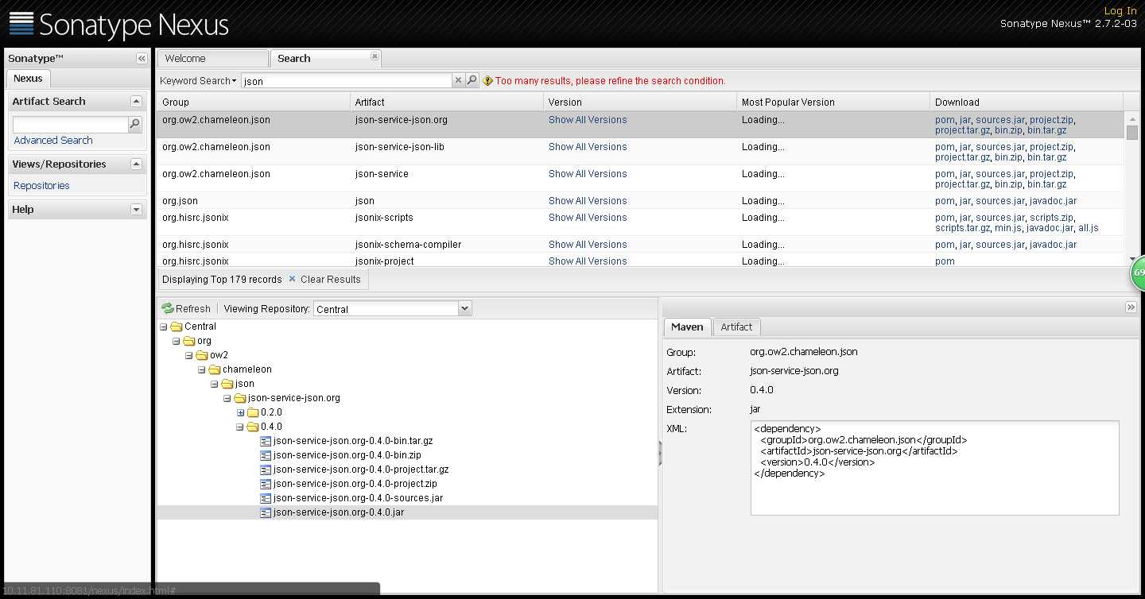
Task: Collapse the org folder node
Action: point(177,341)
